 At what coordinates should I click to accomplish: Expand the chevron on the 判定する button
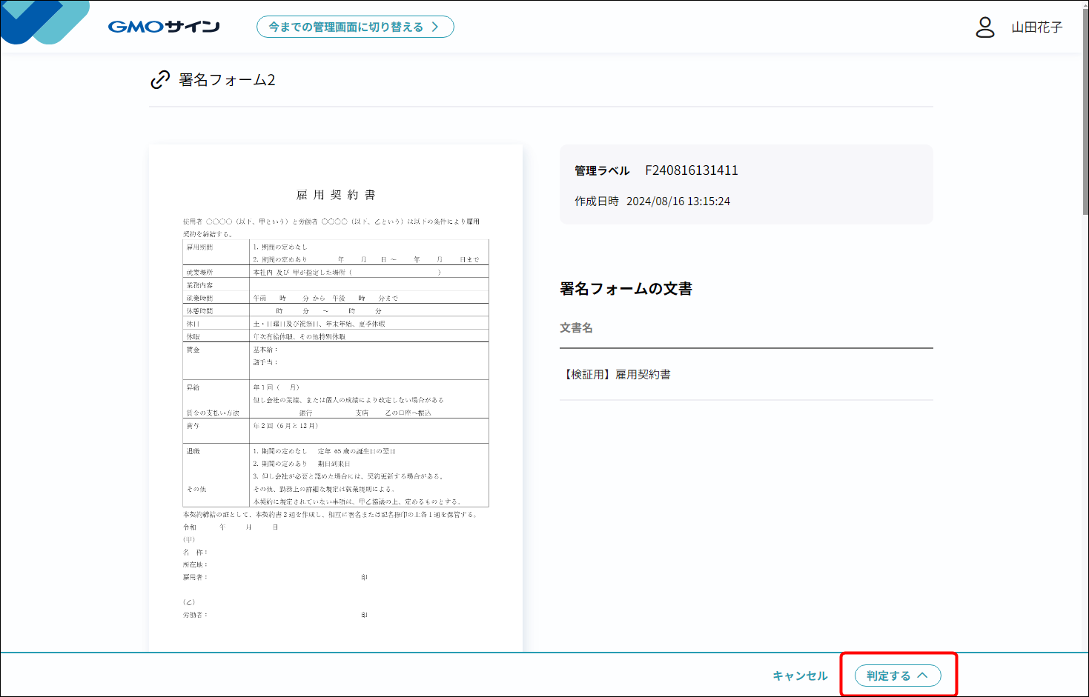(923, 676)
